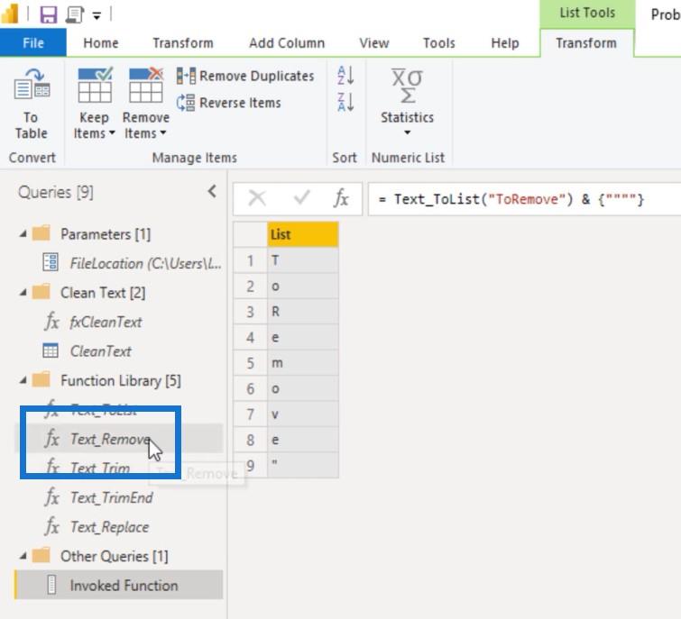Viewport: 681px width, 619px height.
Task: Collapse the Clean Text folder
Action: [x=23, y=293]
